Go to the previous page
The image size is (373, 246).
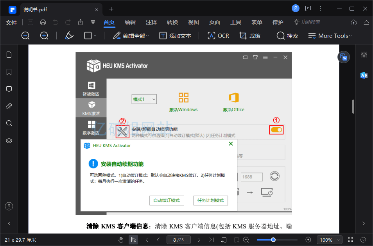(158, 240)
